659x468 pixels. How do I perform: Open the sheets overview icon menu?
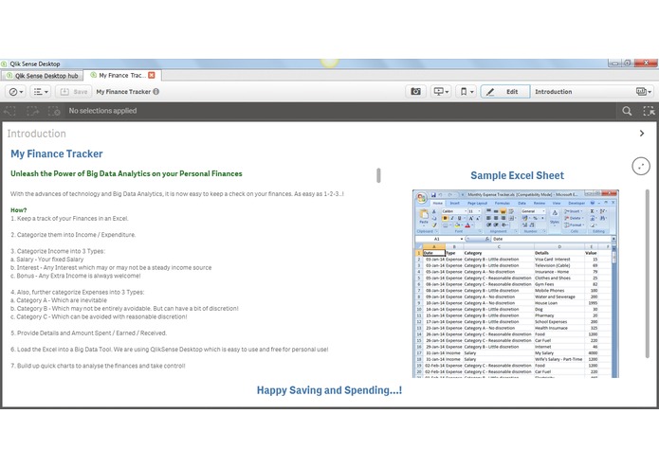[x=644, y=92]
